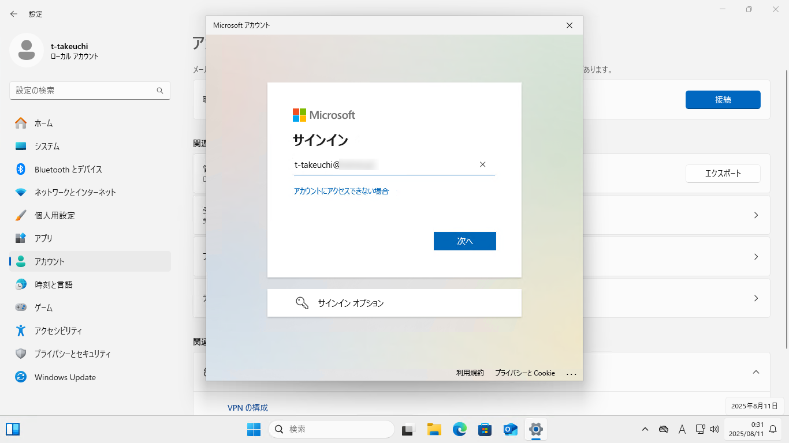Screen dimensions: 789x443
Task: Click the Settings gear on the taskbar
Action: 536,429
